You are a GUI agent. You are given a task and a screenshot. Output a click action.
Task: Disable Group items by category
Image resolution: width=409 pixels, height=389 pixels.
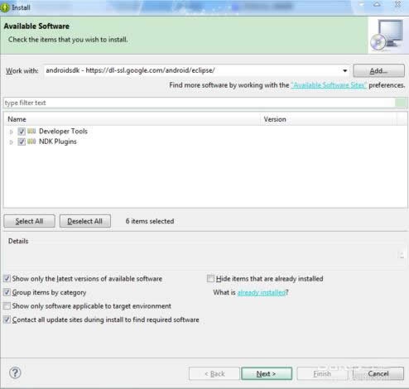pos(7,292)
